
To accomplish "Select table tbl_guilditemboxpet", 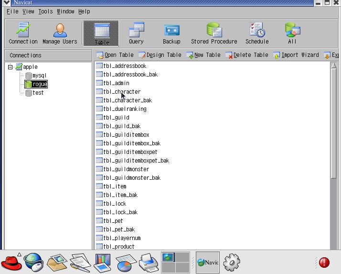I will pos(127,152).
